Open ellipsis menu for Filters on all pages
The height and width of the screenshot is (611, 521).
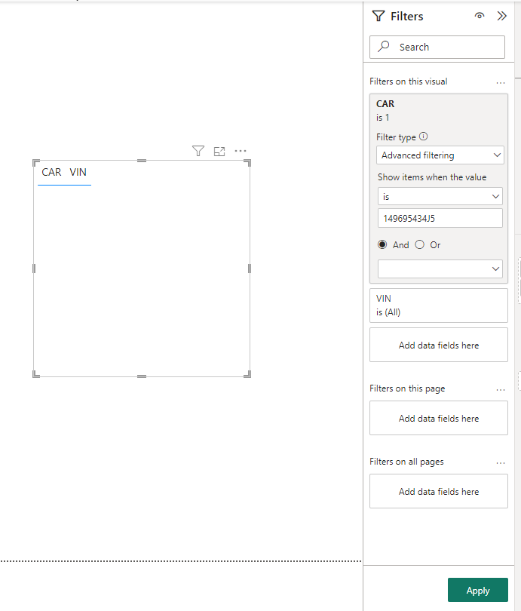[501, 463]
